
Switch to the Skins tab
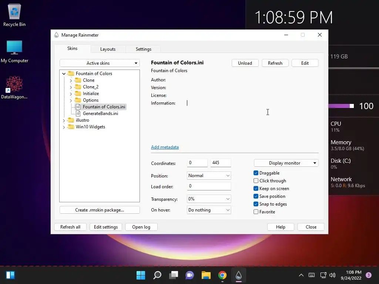(x=72, y=48)
